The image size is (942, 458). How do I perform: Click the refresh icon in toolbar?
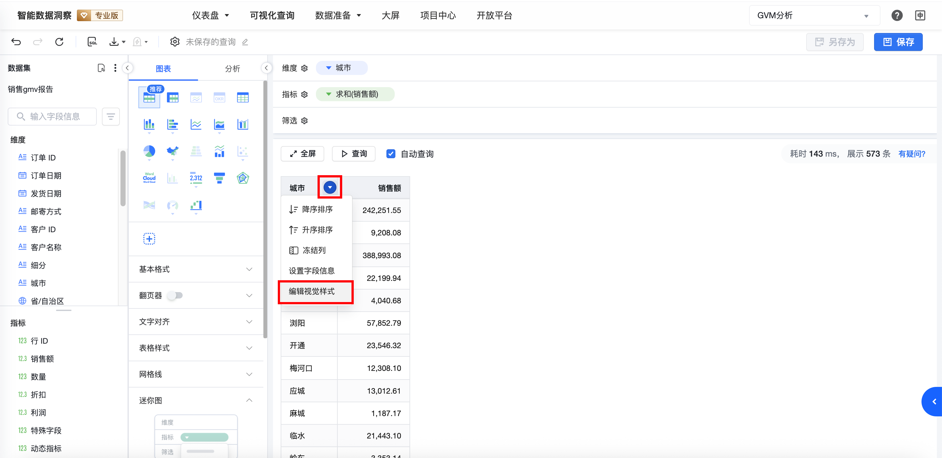pyautogui.click(x=59, y=42)
